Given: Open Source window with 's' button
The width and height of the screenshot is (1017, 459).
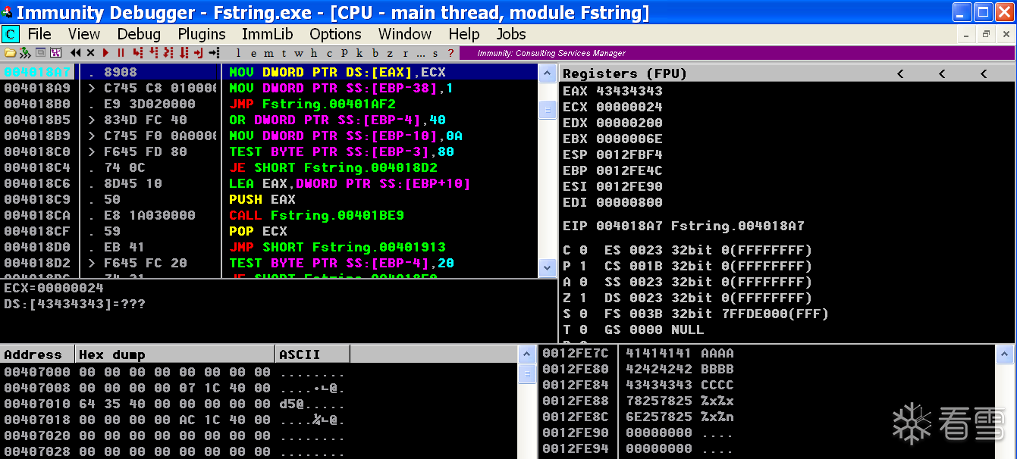Looking at the screenshot, I should (x=435, y=53).
